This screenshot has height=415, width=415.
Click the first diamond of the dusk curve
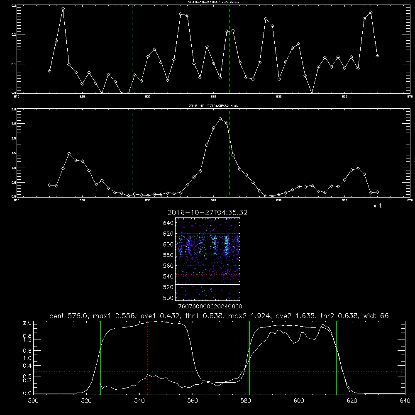(49, 185)
